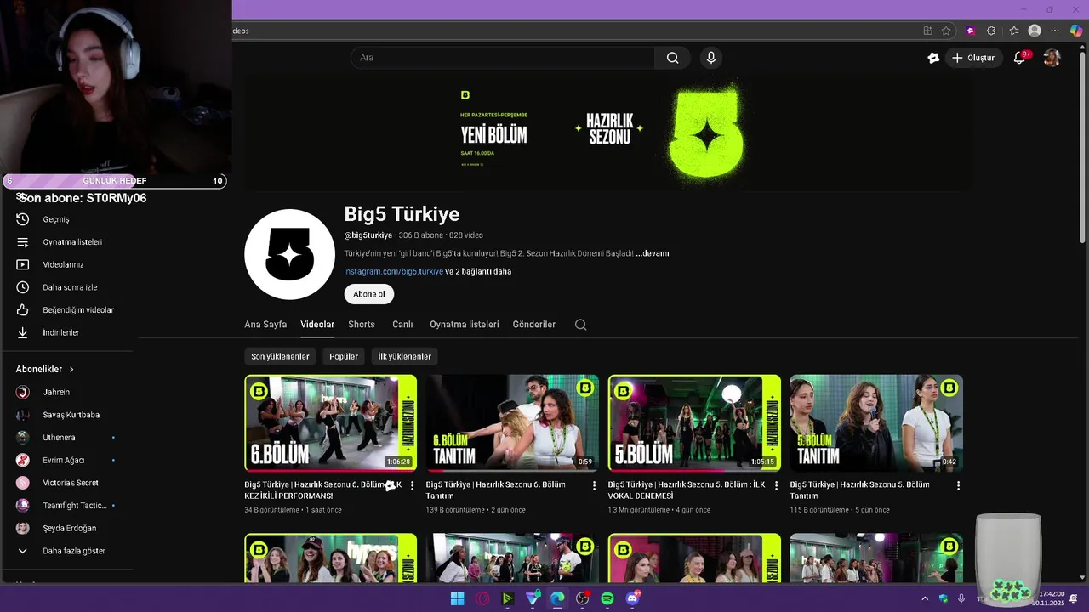Search within channel magnifier icon
This screenshot has height=612, width=1089.
tap(580, 325)
